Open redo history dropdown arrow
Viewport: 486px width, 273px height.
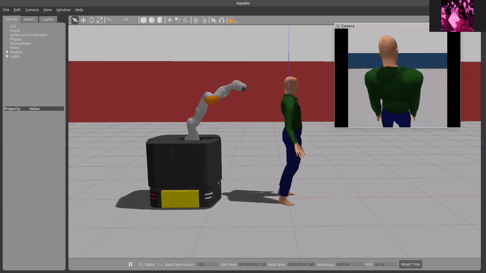click(x=133, y=20)
